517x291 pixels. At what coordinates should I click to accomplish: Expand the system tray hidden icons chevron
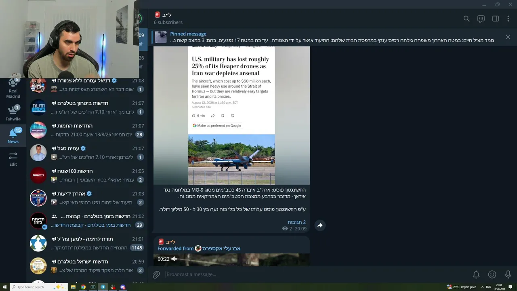(x=482, y=287)
